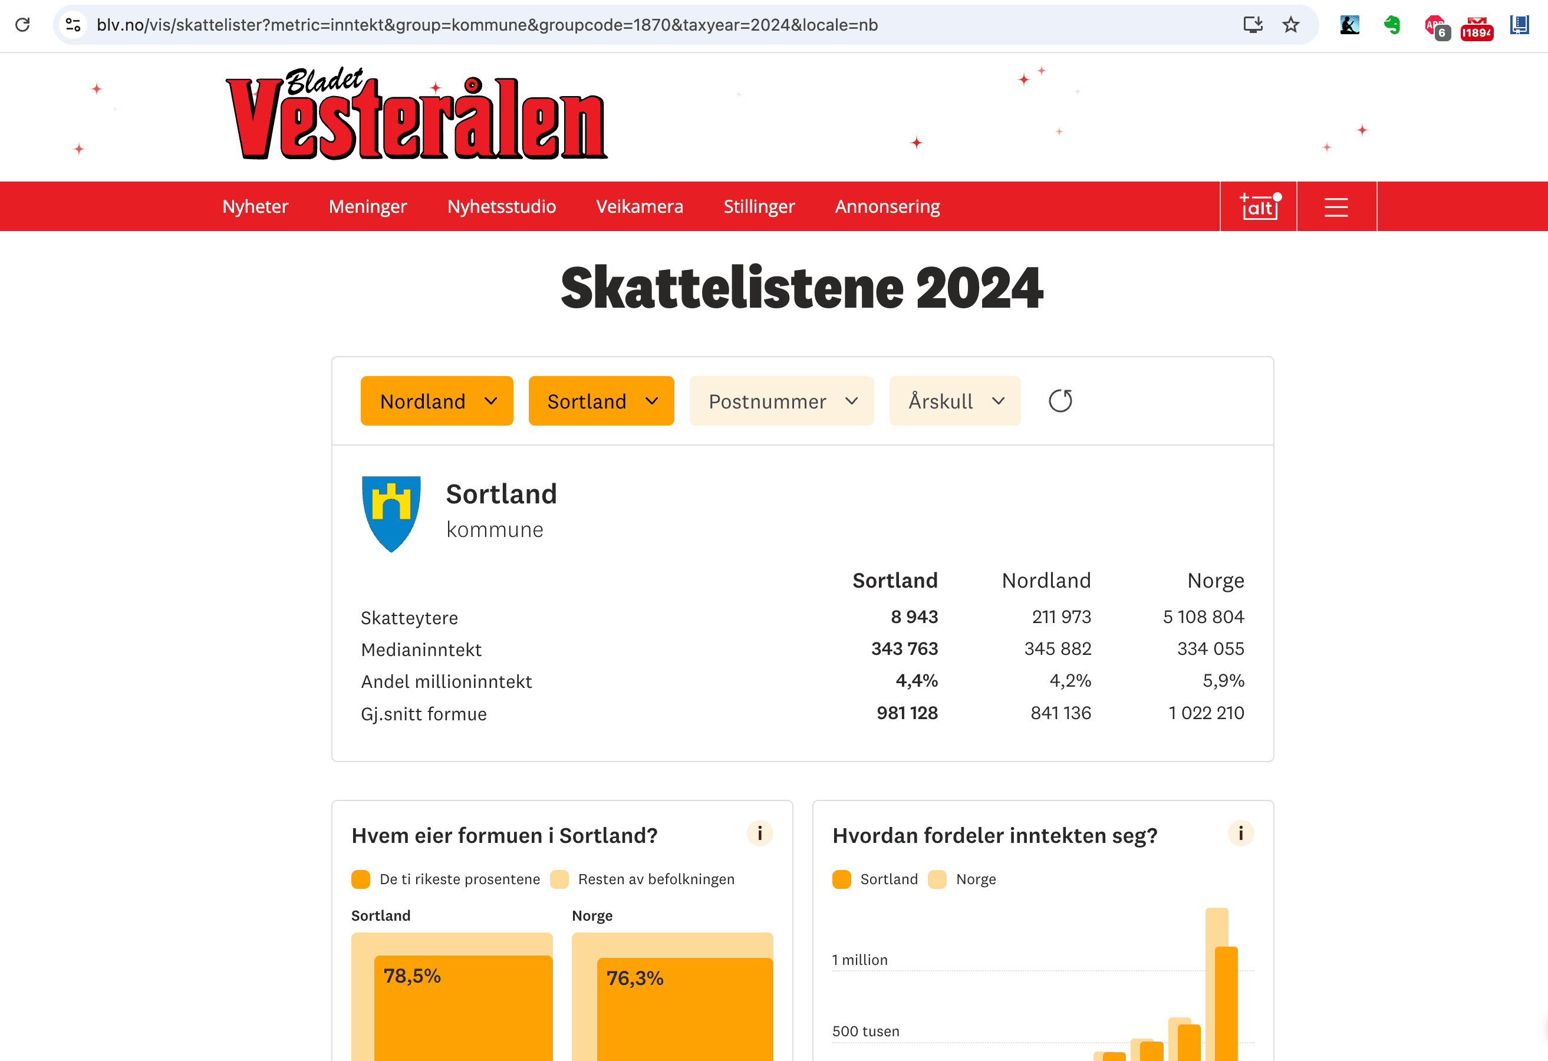Screen dimensions: 1548x1061
Task: Open the ad blocker extension with badge 6
Action: coord(1435,27)
